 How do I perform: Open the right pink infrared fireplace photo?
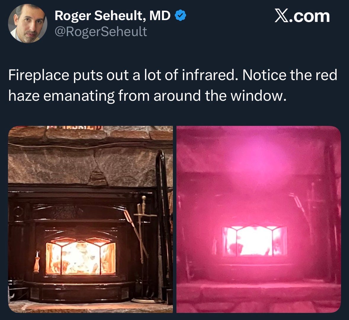[259, 219]
